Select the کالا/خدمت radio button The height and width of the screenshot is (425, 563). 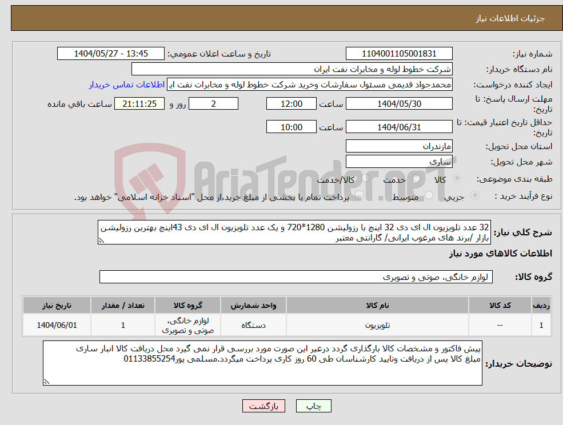(365, 178)
